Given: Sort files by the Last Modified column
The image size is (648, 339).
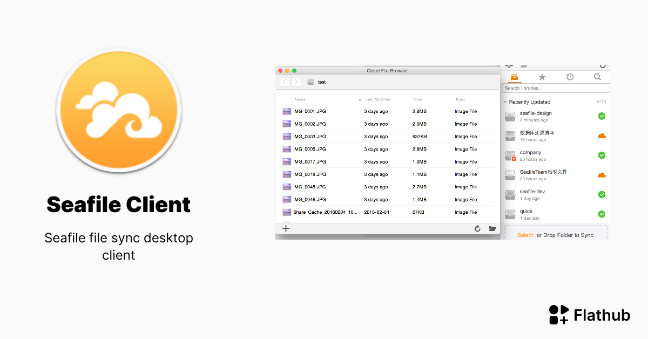Looking at the screenshot, I should 377,99.
